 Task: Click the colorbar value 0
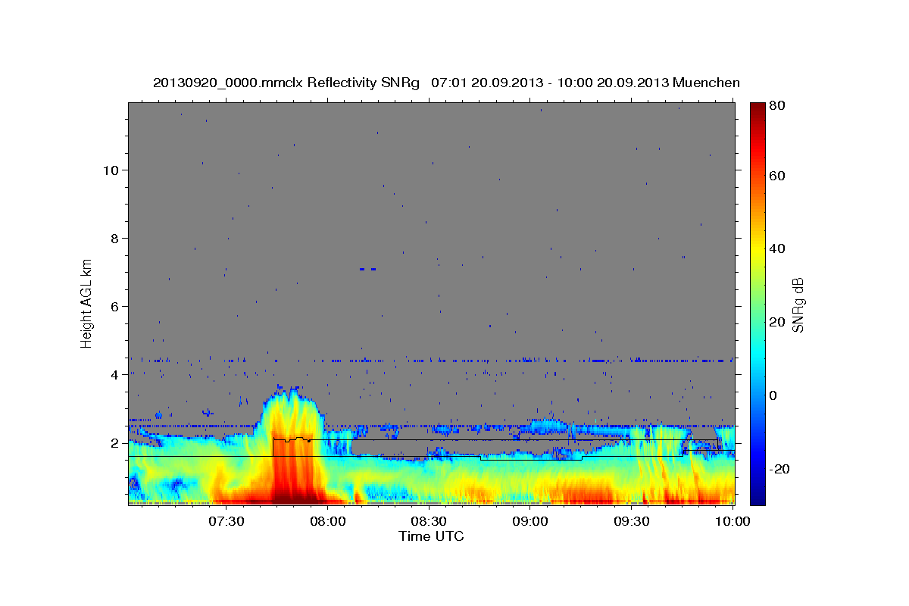click(x=773, y=395)
